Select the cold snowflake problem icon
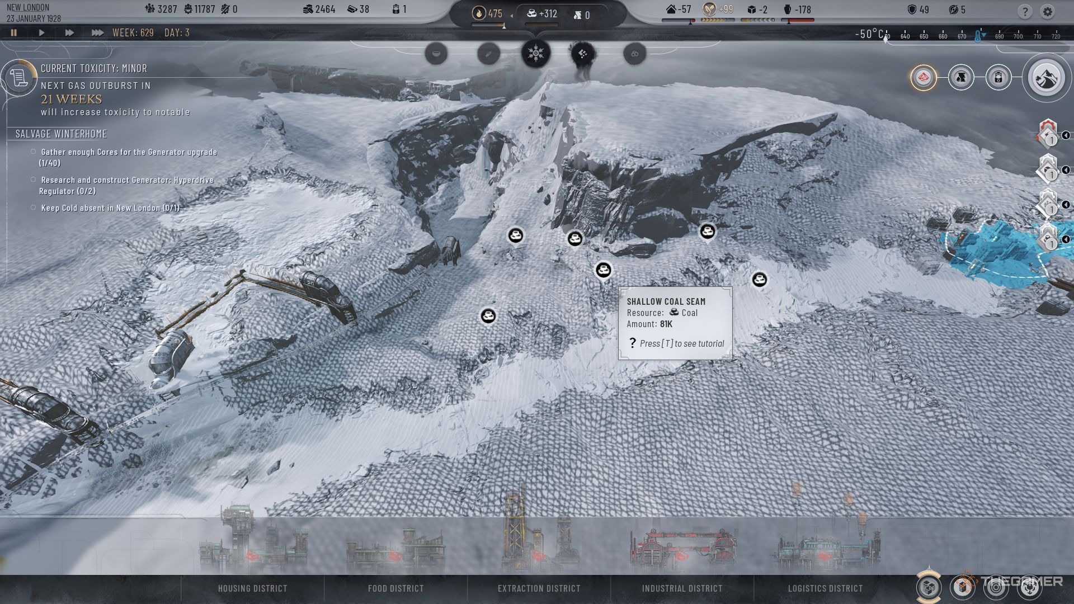This screenshot has width=1074, height=604. click(x=536, y=54)
